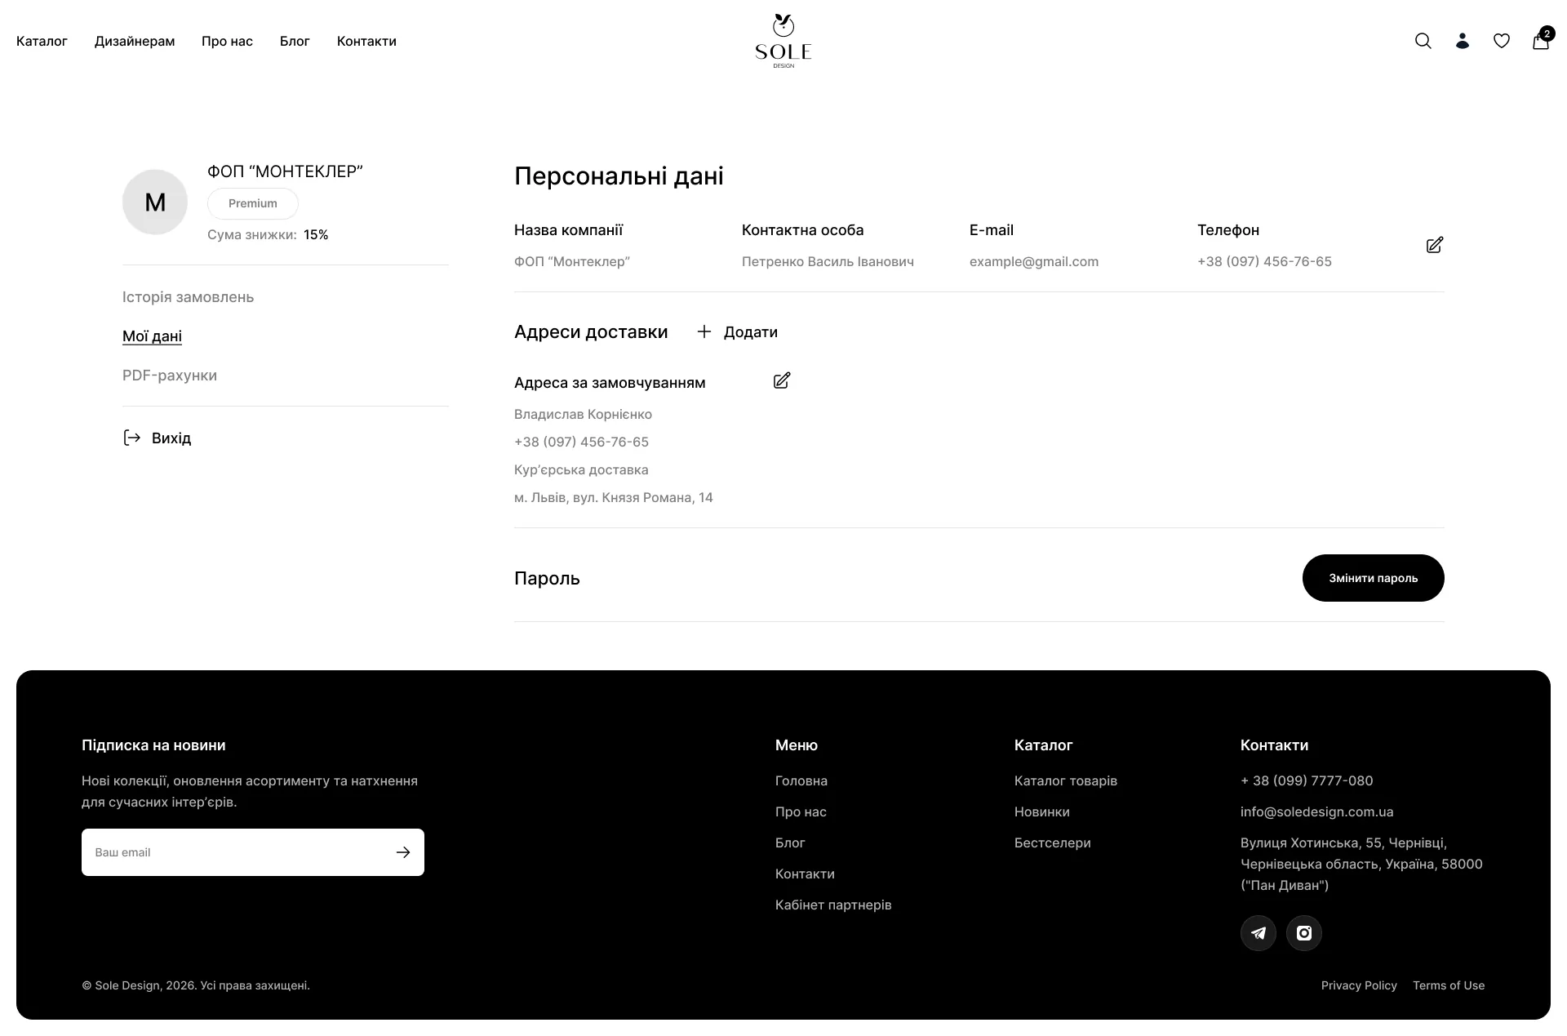
Task: Click email value example@gmail.com
Action: tap(1034, 261)
